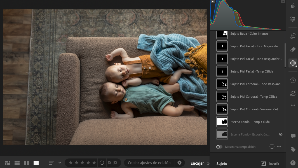The width and height of the screenshot is (298, 168).
Task: Open the Presets overlapping circles icon
Action: pos(293,6)
